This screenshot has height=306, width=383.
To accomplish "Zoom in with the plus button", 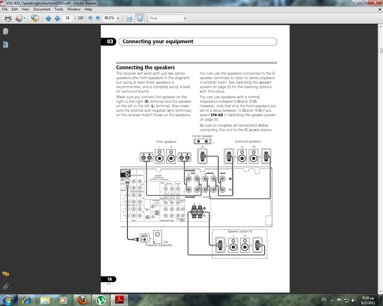I will pyautogui.click(x=98, y=18).
